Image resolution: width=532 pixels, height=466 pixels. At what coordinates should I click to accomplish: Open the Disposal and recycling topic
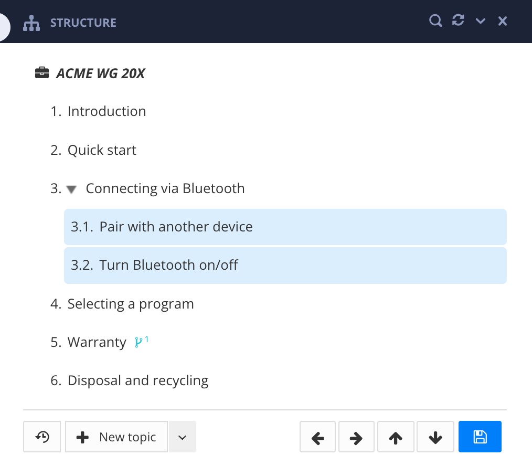(137, 380)
